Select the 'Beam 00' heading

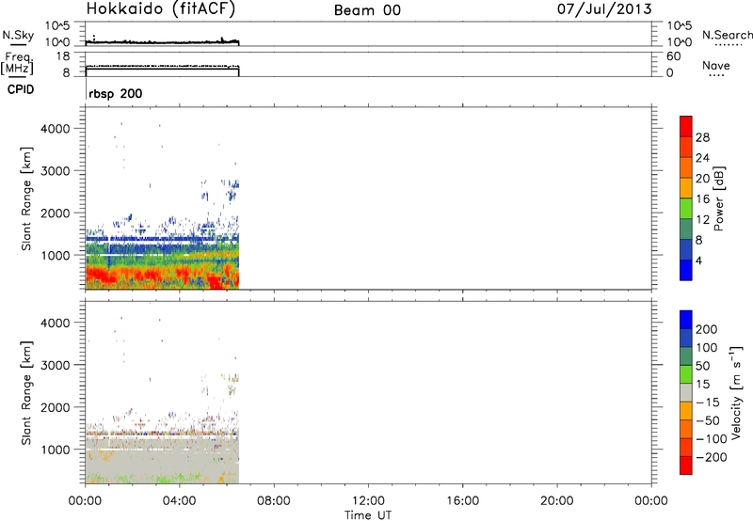point(367,10)
